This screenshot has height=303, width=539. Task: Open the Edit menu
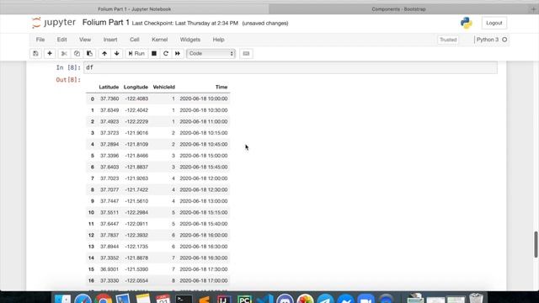(x=61, y=40)
